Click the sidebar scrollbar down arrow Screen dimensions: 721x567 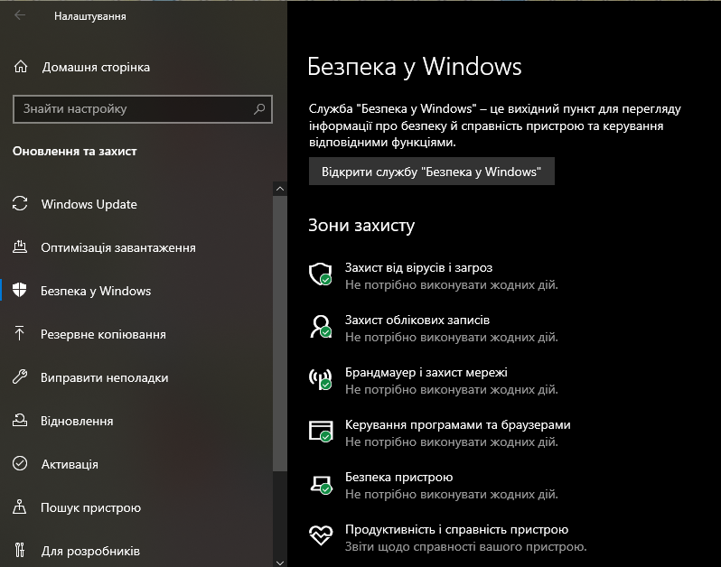point(279,562)
